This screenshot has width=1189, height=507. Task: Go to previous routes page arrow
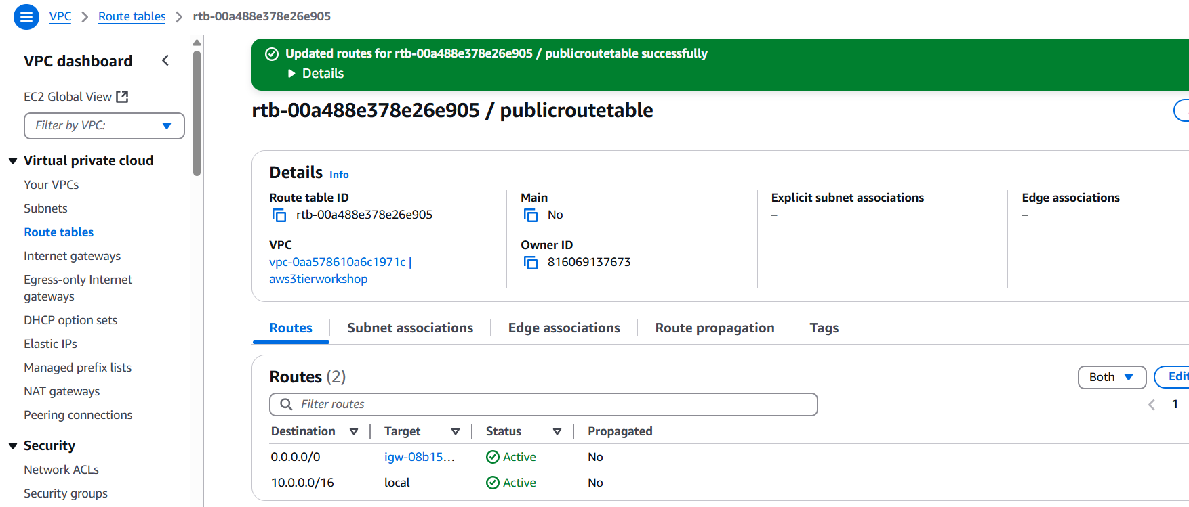click(1151, 405)
